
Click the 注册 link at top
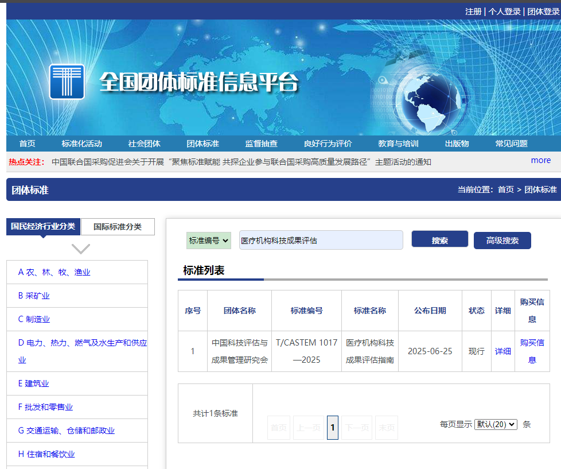click(473, 11)
